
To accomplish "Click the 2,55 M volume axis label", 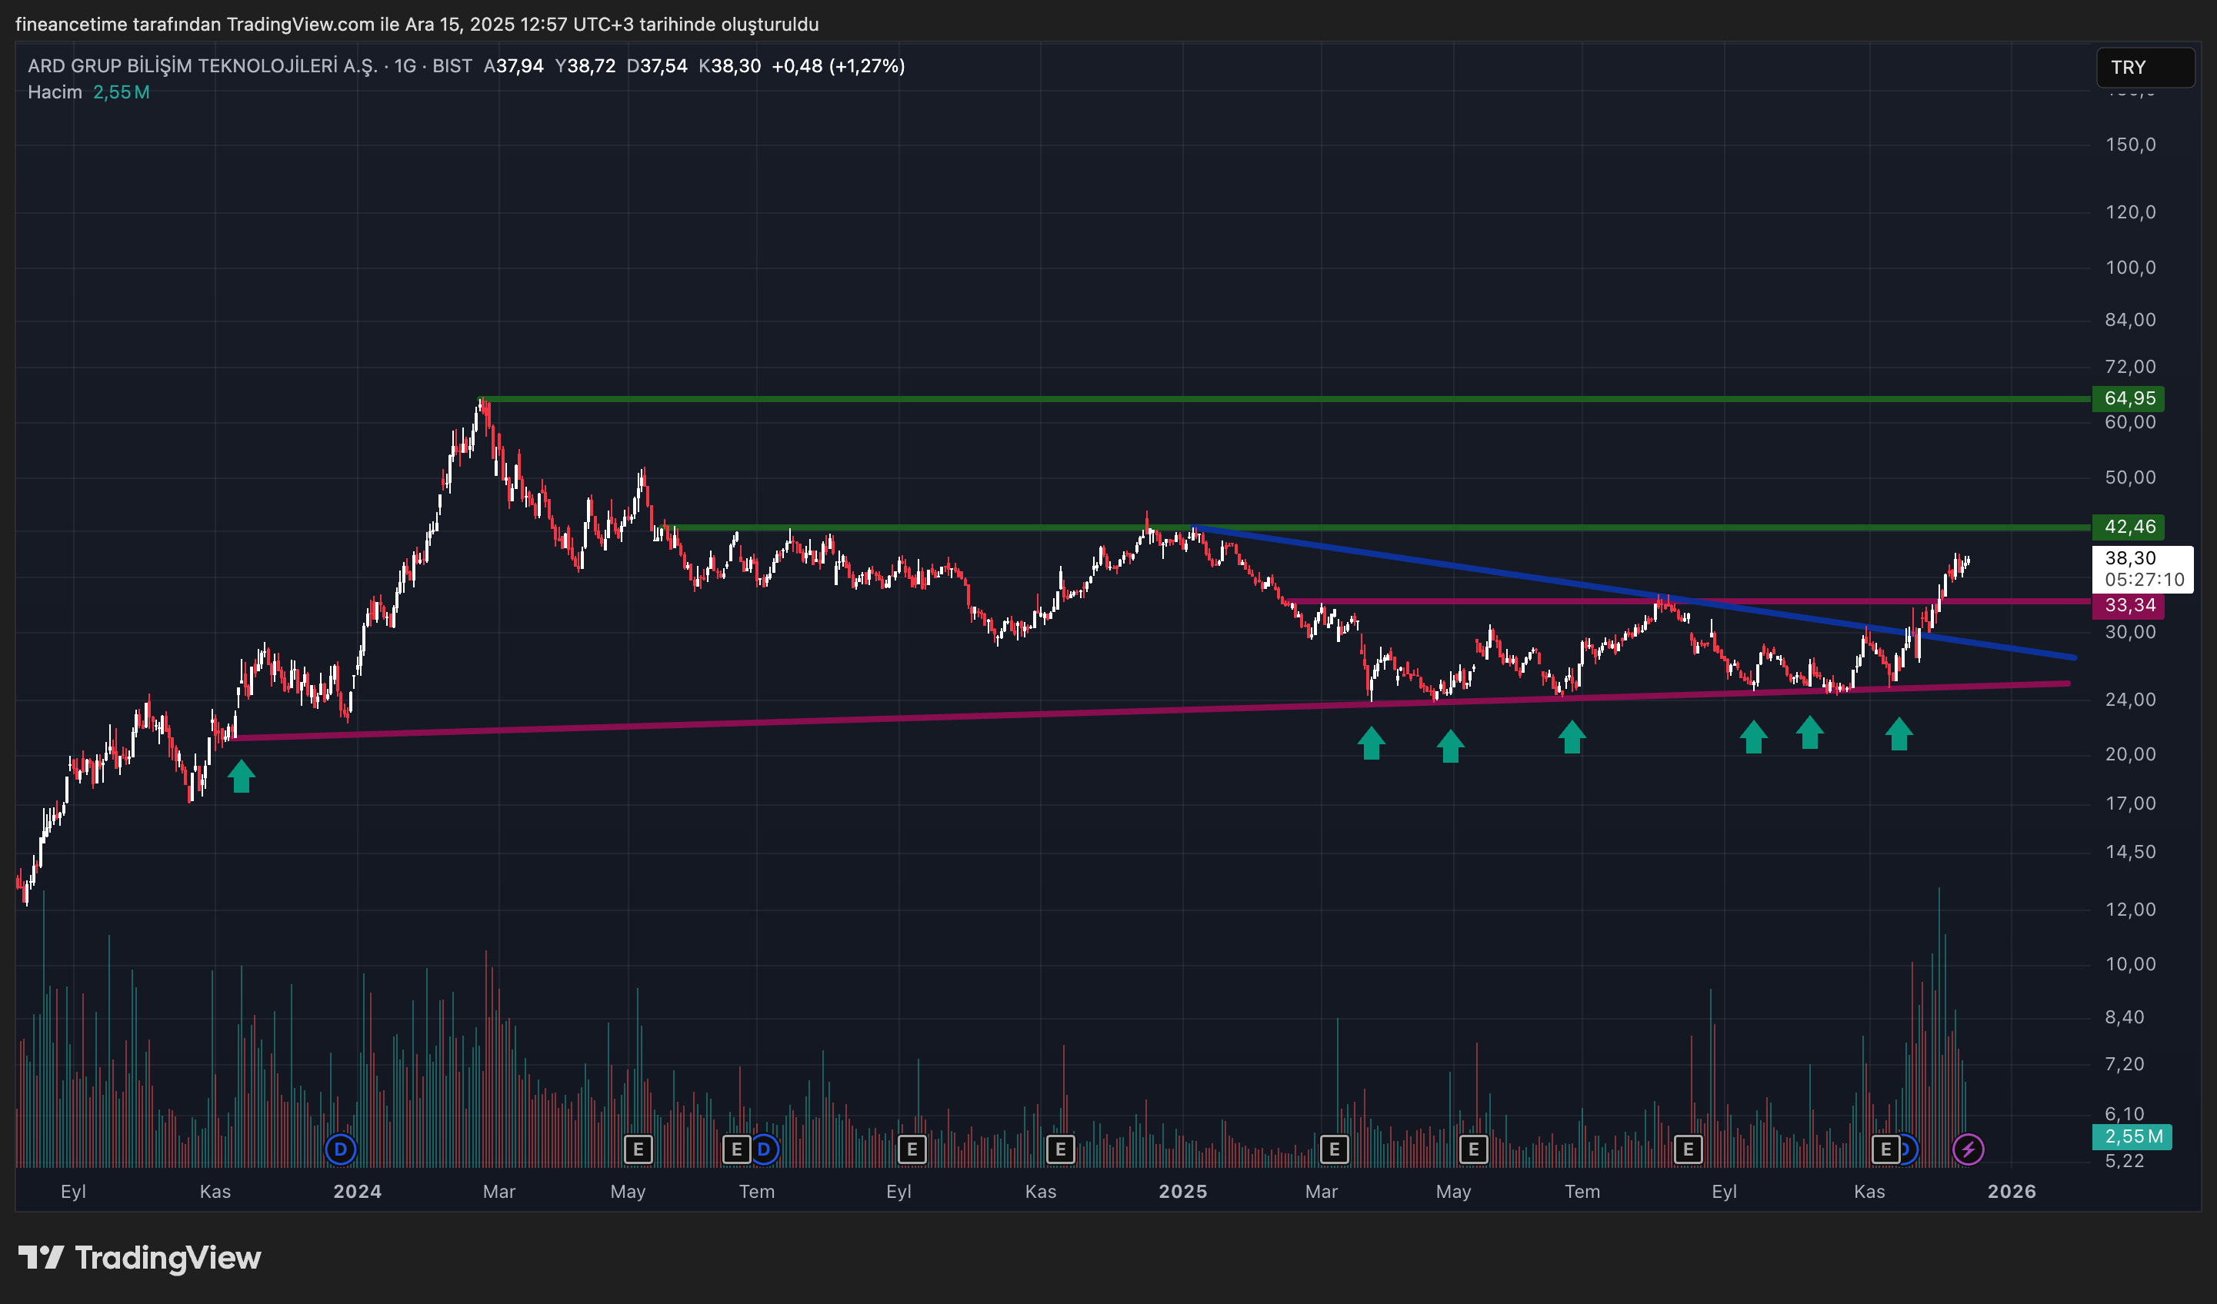I will (2132, 1136).
